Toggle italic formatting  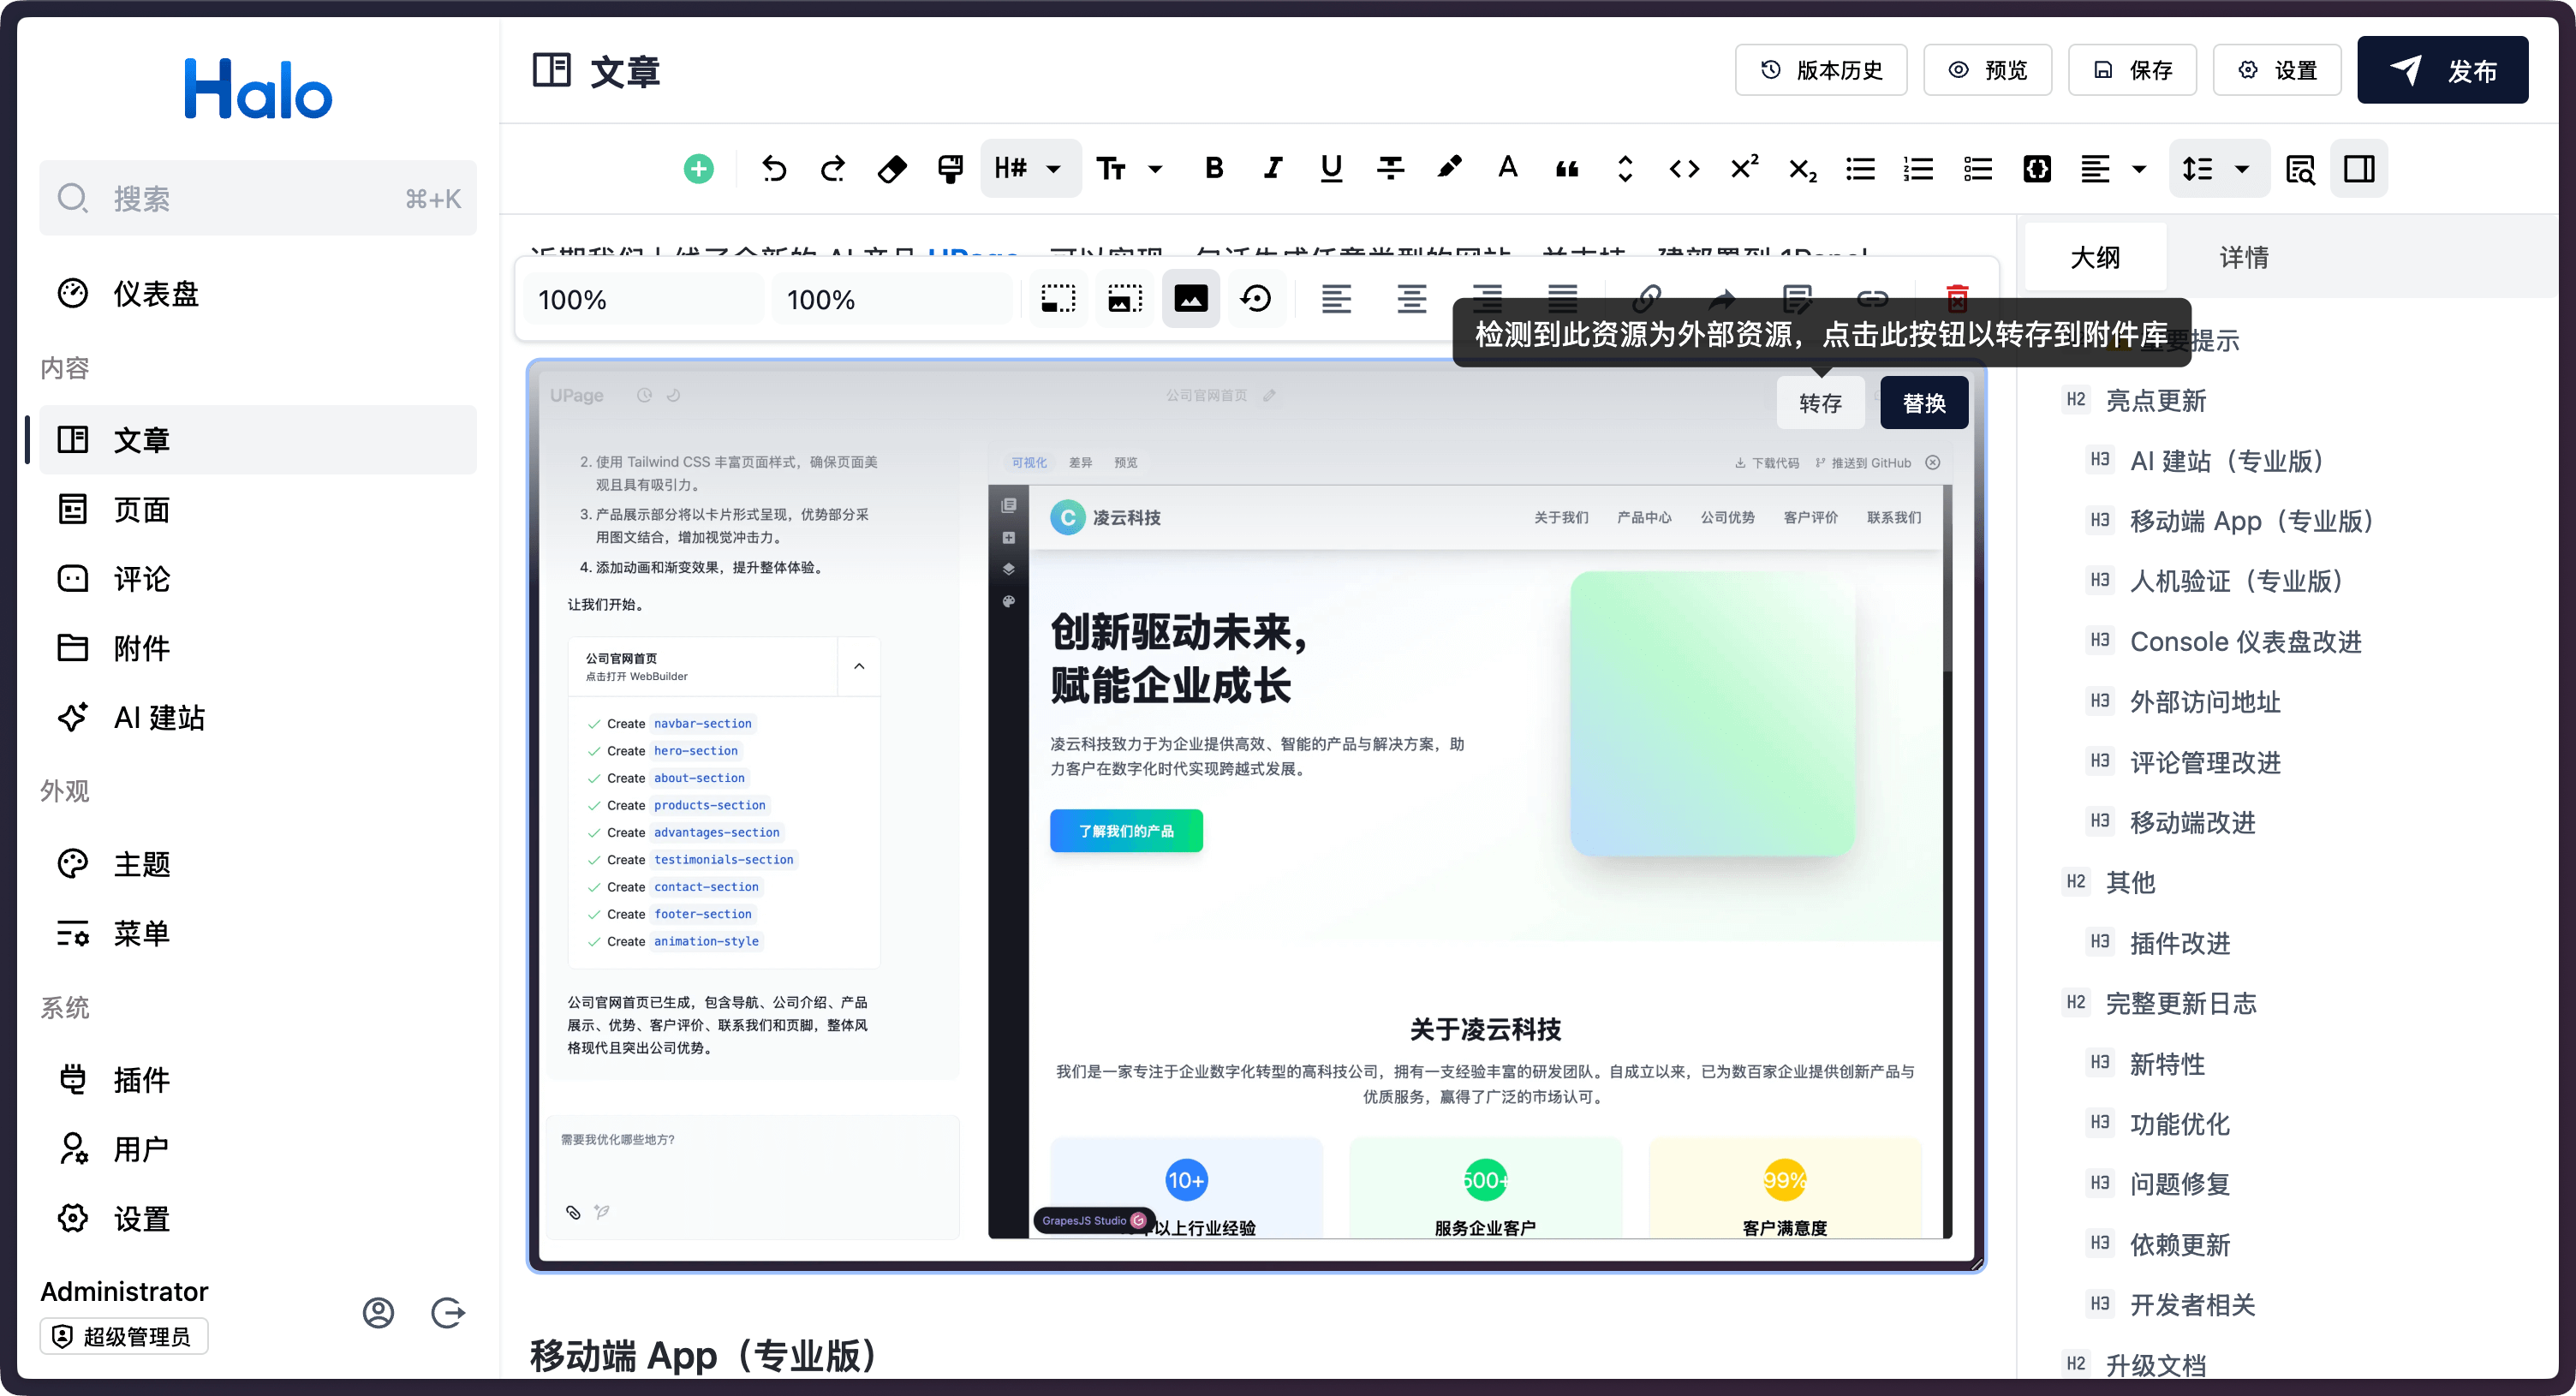point(1272,168)
